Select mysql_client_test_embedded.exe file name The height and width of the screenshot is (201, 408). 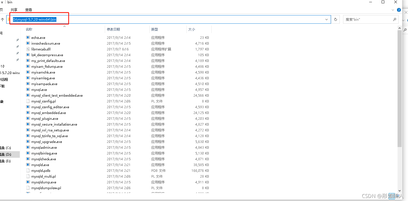click(x=57, y=95)
